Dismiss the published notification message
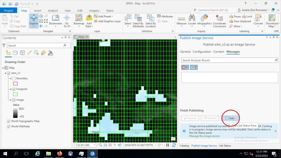 (x=275, y=131)
